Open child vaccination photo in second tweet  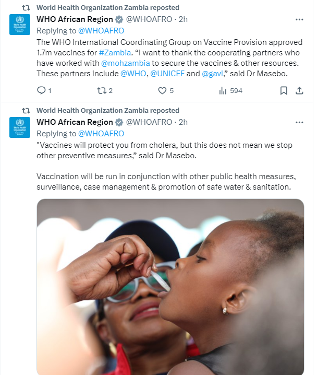pyautogui.click(x=170, y=286)
